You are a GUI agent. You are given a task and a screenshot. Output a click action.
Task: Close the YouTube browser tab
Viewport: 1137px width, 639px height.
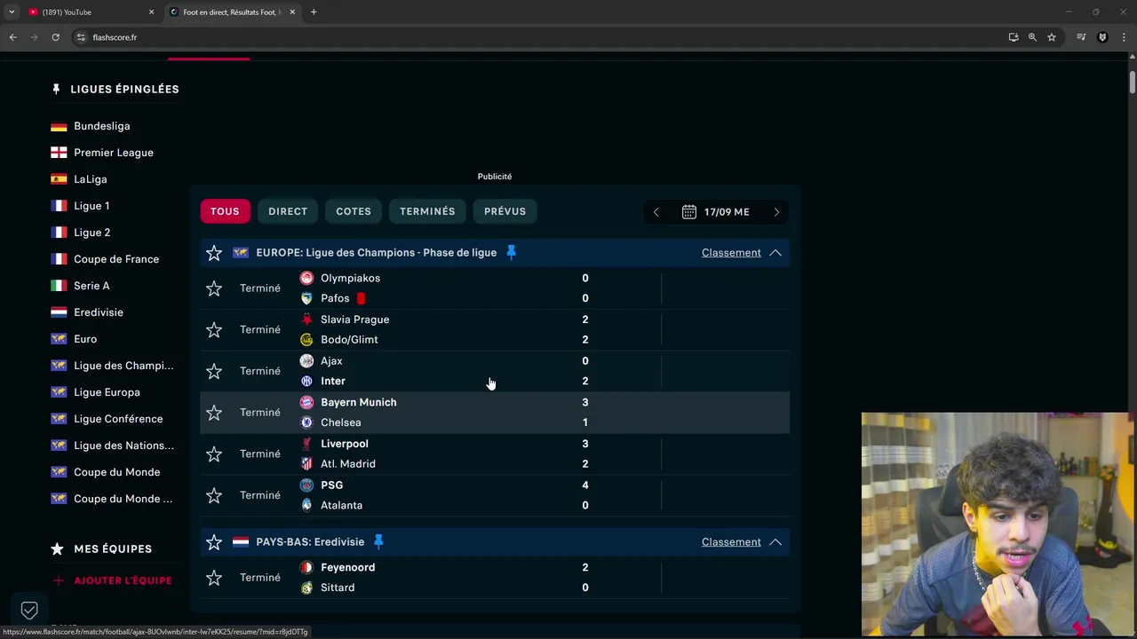point(151,12)
